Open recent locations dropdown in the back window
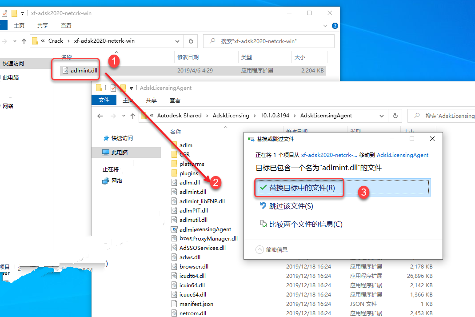 pyautogui.click(x=15, y=41)
